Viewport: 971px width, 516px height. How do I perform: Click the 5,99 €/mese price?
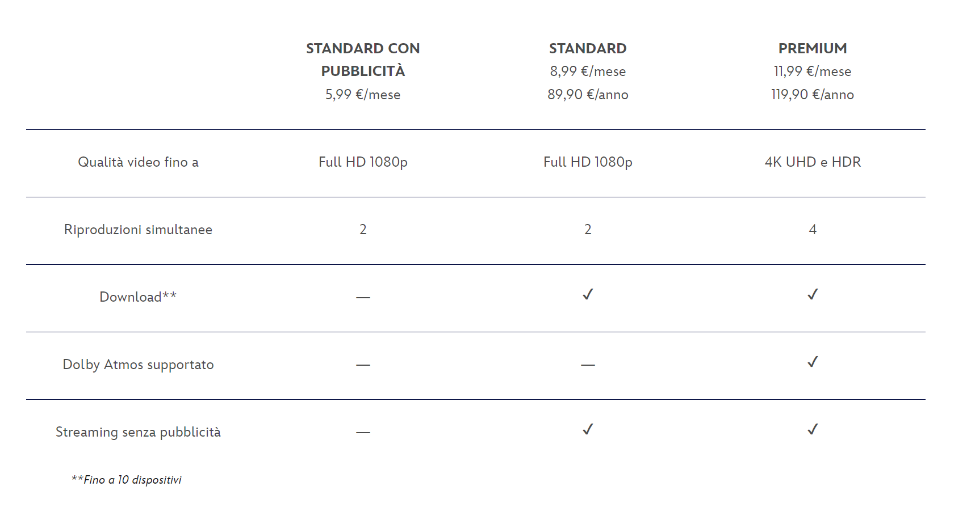click(363, 95)
